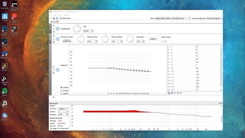Click the Gain spinbox arrows
The width and height of the screenshot is (245, 138).
coord(92,31)
